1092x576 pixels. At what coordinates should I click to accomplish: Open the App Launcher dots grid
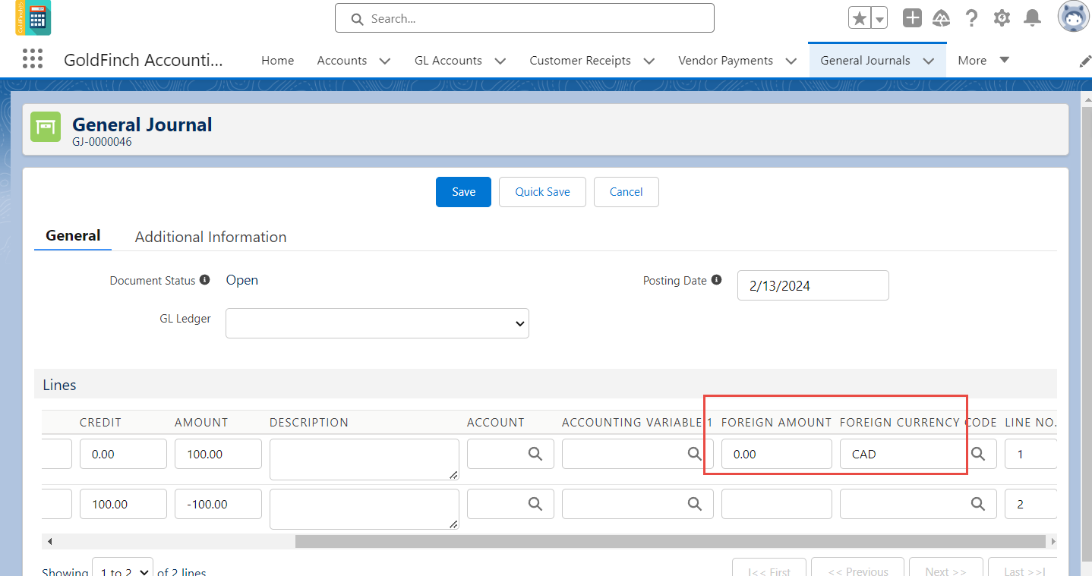(33, 59)
